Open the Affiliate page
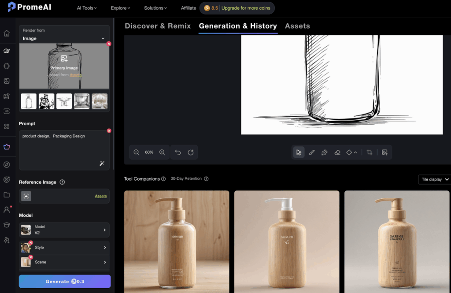Viewport: 451px width, 293px height. pyautogui.click(x=189, y=8)
